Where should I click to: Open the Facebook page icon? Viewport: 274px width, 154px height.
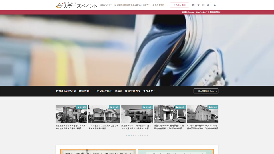click(193, 5)
